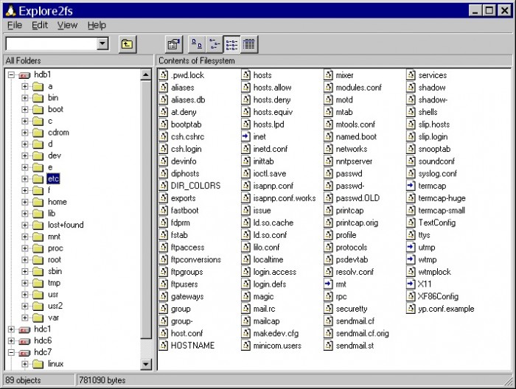
Task: Collapse the hdb1 tree node
Action: pyautogui.click(x=11, y=75)
